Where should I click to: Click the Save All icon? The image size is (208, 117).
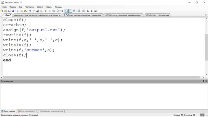point(13,11)
